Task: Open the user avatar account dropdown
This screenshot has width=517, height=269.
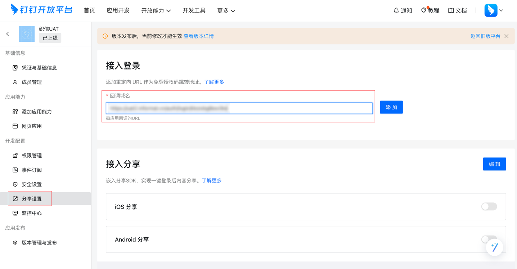Action: 494,10
